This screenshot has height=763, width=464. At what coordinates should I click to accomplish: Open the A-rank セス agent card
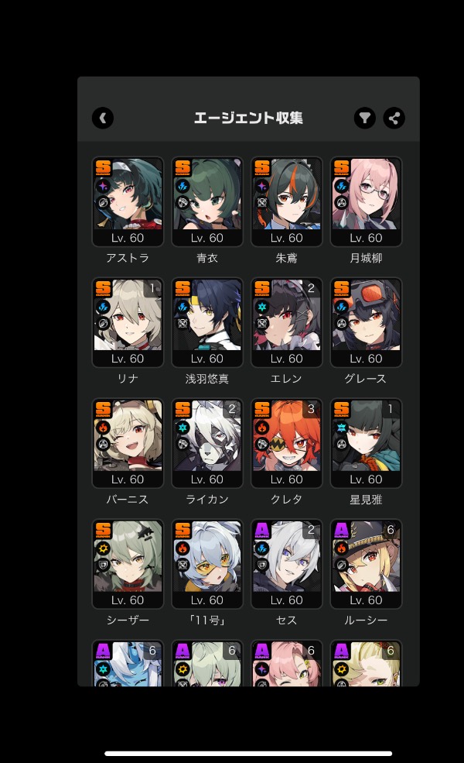click(287, 563)
